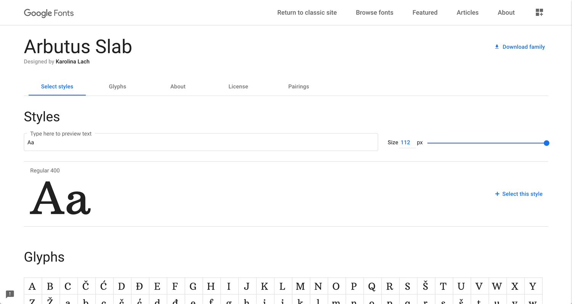Select glyph Y in the glyph table

(533, 286)
